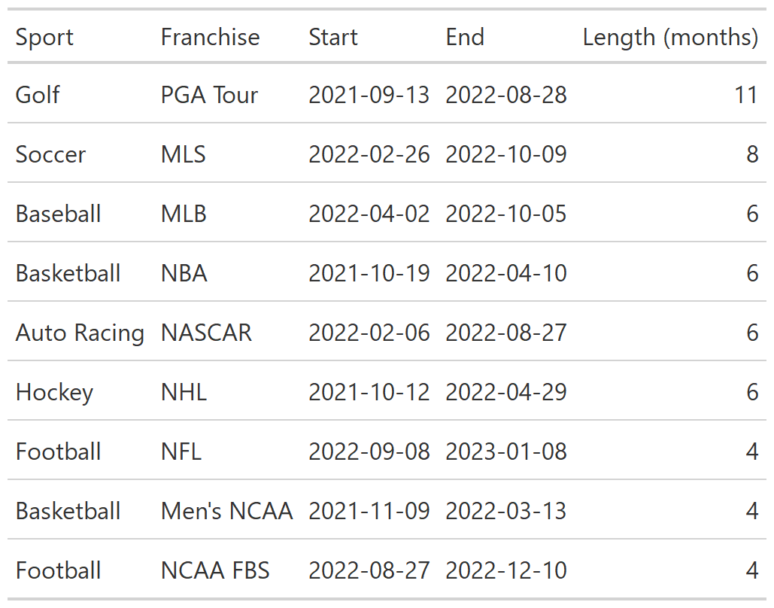This screenshot has height=608, width=774.
Task: Select the NFL end date 2023-01-08
Action: click(x=506, y=451)
